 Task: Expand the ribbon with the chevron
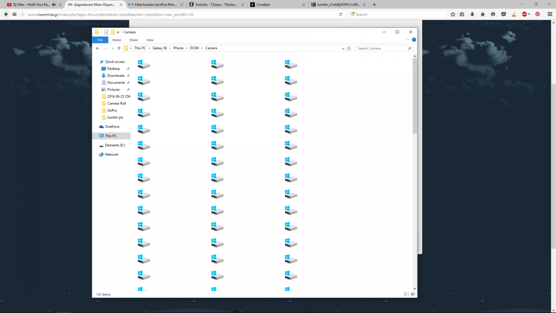(408, 40)
